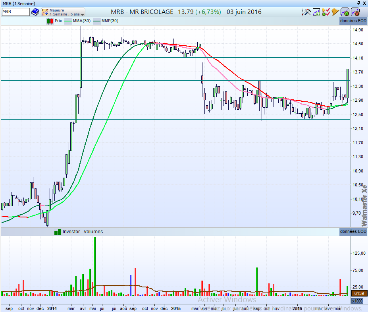Click the green A chart button
The image size is (368, 312).
(x=345, y=12)
